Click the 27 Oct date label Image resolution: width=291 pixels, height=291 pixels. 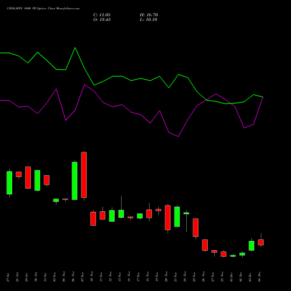click(8, 277)
